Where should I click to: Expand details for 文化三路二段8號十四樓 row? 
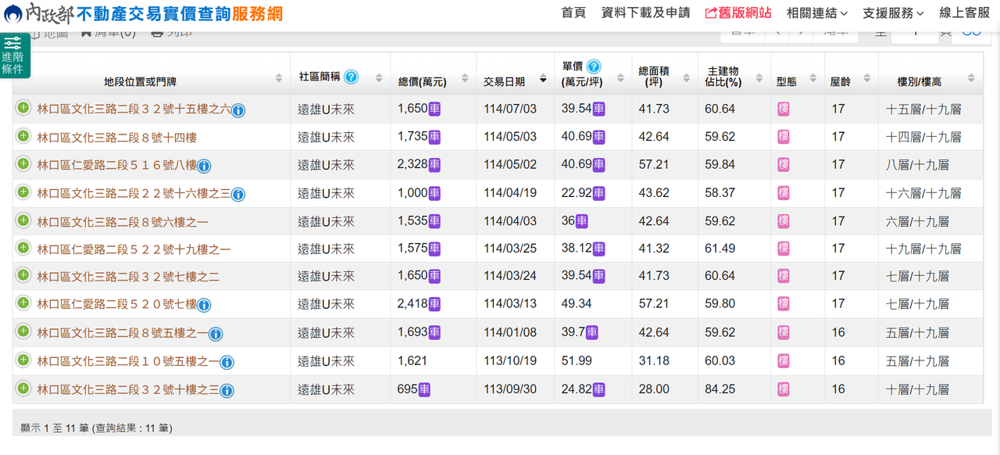click(23, 136)
